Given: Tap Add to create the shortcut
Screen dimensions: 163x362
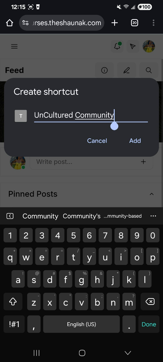Looking at the screenshot, I should pos(135,141).
